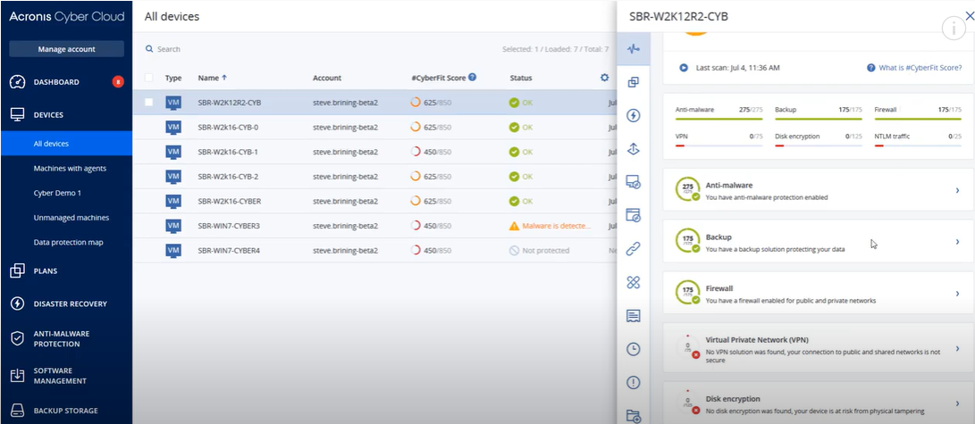Select All devices in sidebar
975x424 pixels.
click(51, 144)
